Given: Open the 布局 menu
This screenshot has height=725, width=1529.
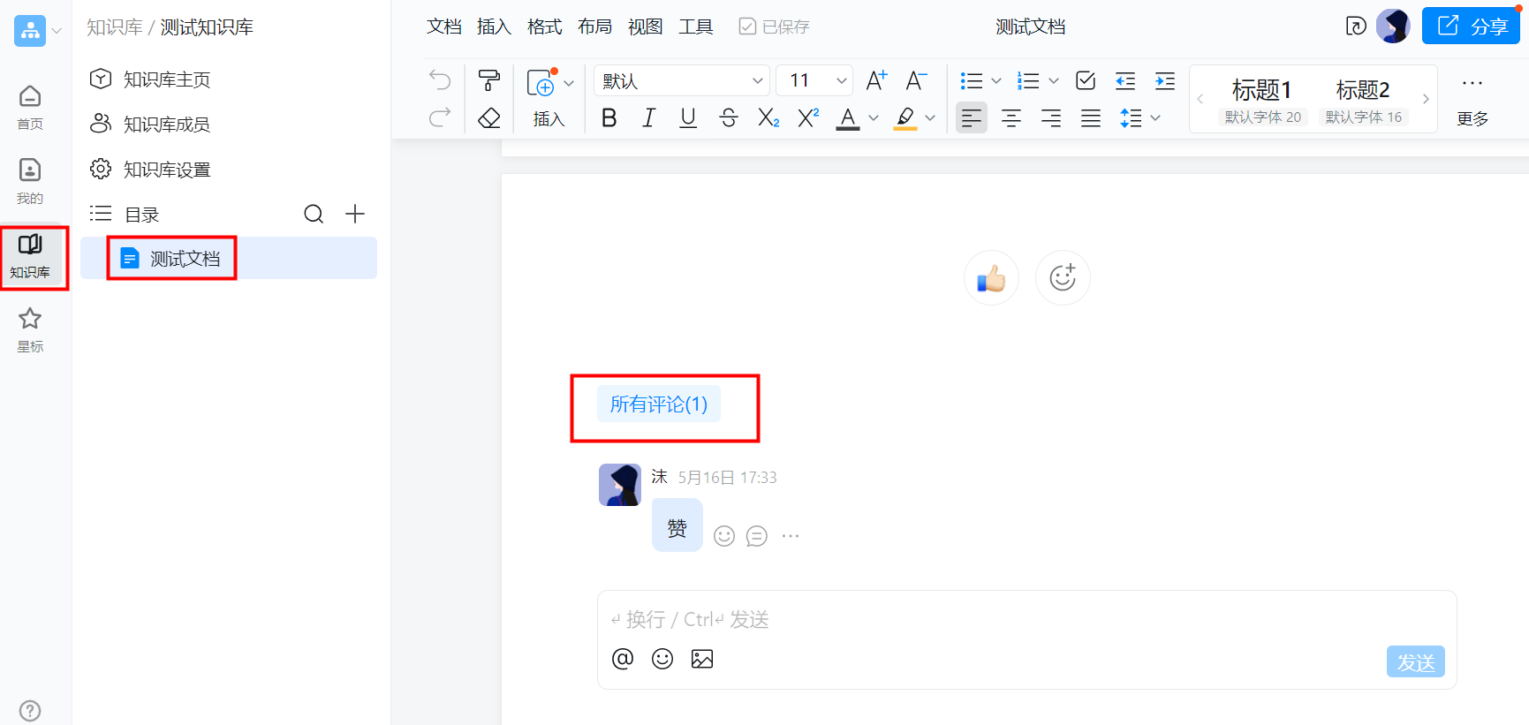Looking at the screenshot, I should 595,26.
